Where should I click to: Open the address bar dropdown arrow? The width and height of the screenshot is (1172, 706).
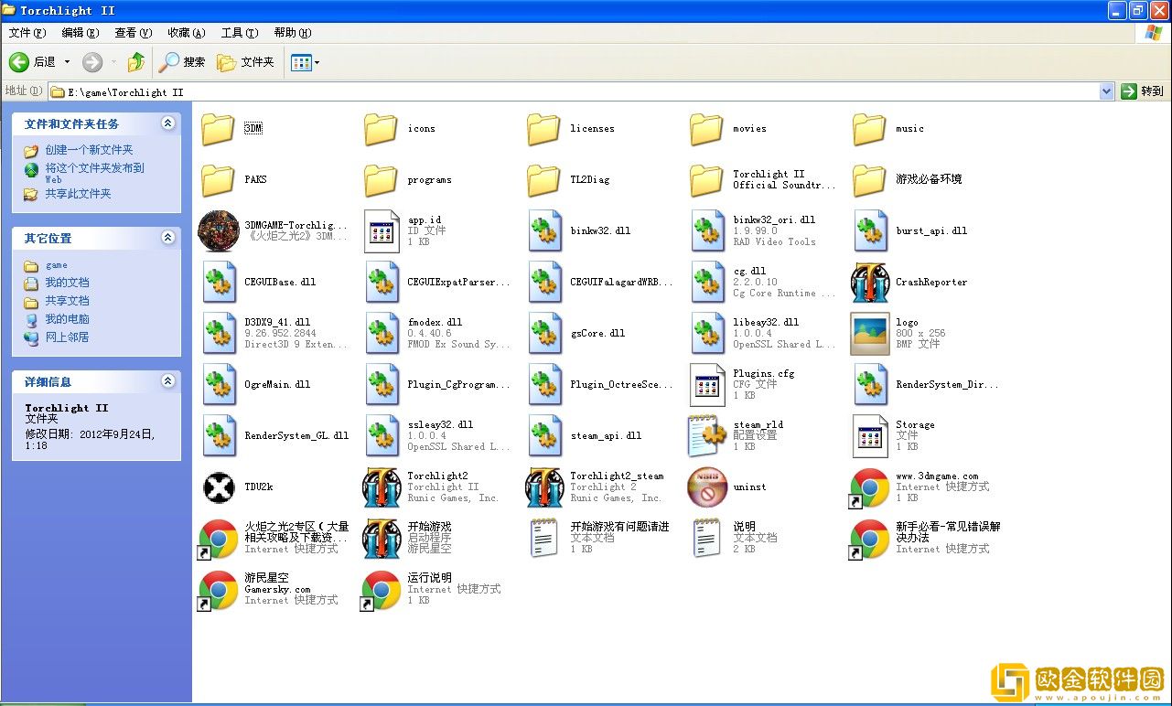pos(1106,91)
